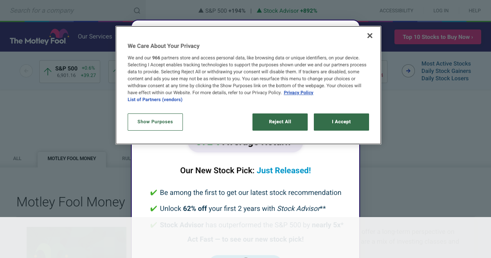This screenshot has width=491, height=258.
Task: Click the Reject All button
Action: [280, 122]
